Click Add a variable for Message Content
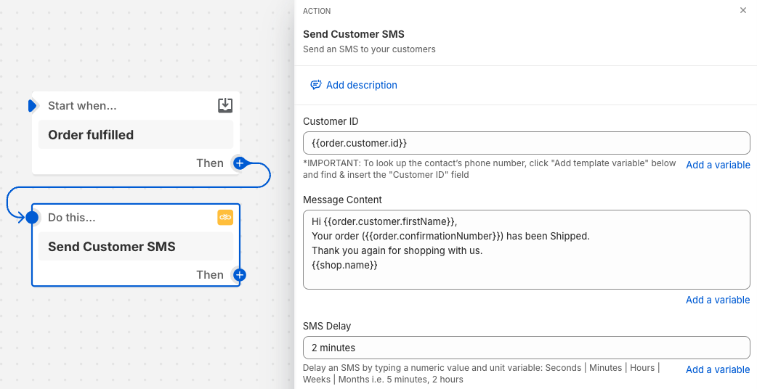This screenshot has width=757, height=389. point(718,300)
